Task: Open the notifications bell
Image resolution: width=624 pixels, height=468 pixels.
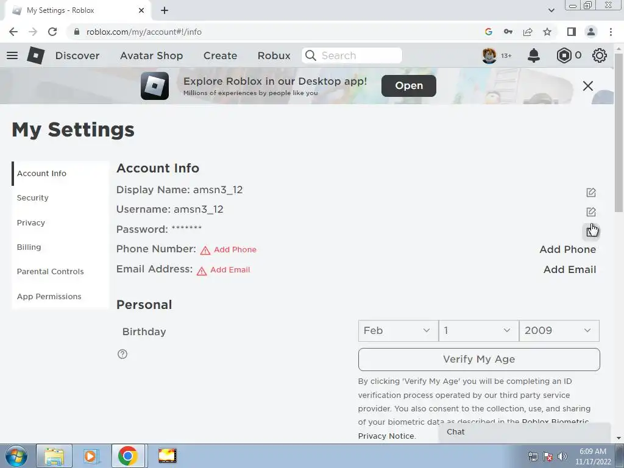Action: [x=534, y=55]
